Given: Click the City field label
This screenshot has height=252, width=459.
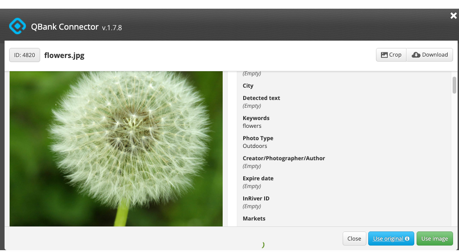Looking at the screenshot, I should click(248, 85).
